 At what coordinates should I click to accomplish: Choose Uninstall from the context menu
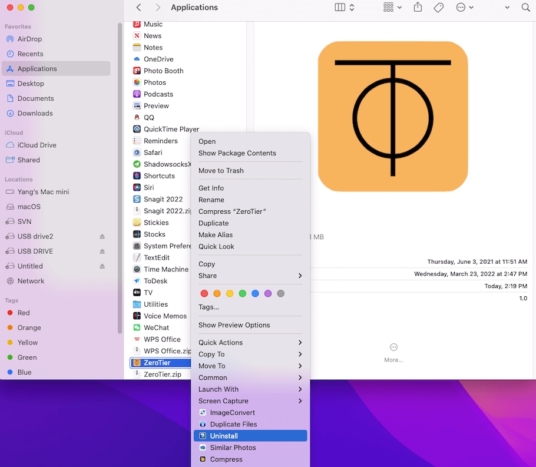(x=224, y=436)
